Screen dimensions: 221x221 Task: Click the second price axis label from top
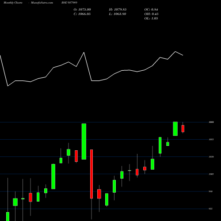click(x=211, y=139)
